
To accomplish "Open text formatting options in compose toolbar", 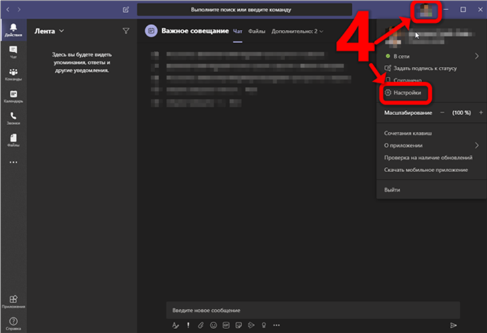I will [x=176, y=325].
